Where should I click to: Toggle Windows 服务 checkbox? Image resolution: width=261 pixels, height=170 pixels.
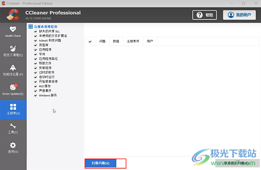[36, 95]
